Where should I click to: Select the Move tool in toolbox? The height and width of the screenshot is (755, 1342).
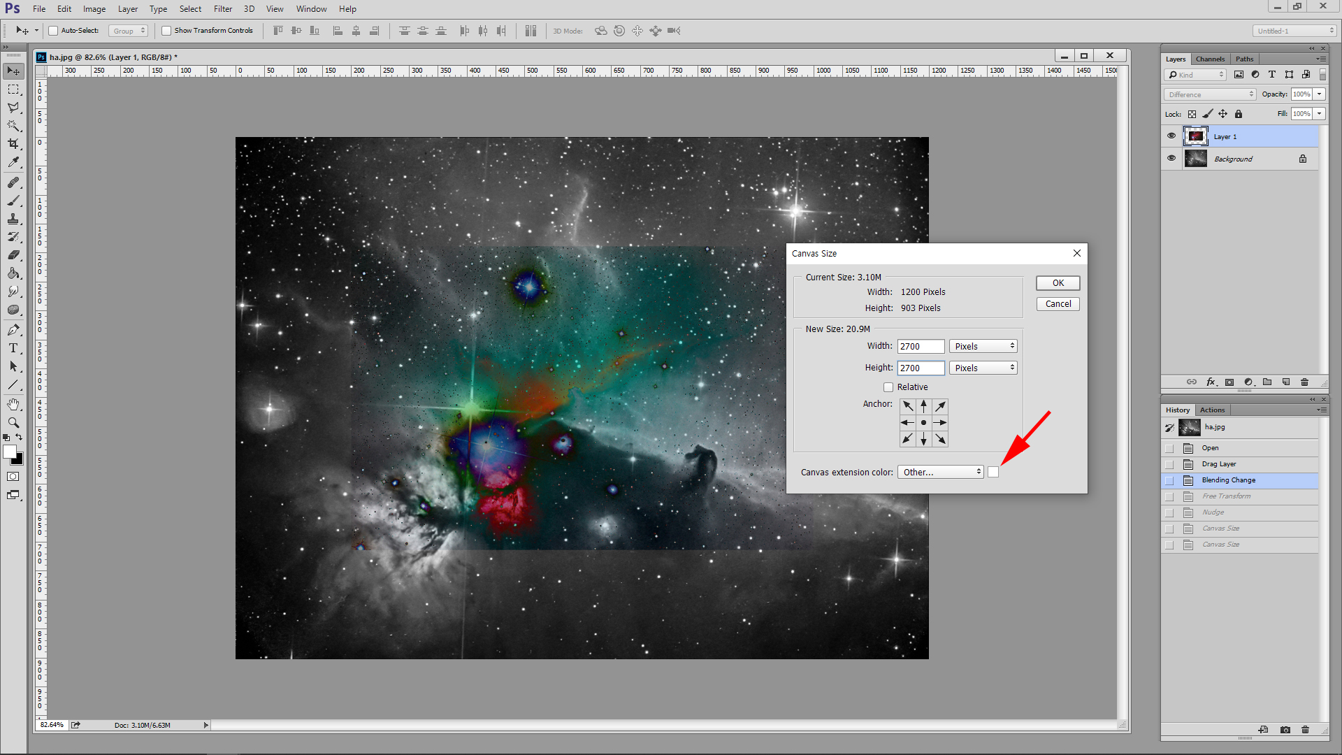pos(13,71)
